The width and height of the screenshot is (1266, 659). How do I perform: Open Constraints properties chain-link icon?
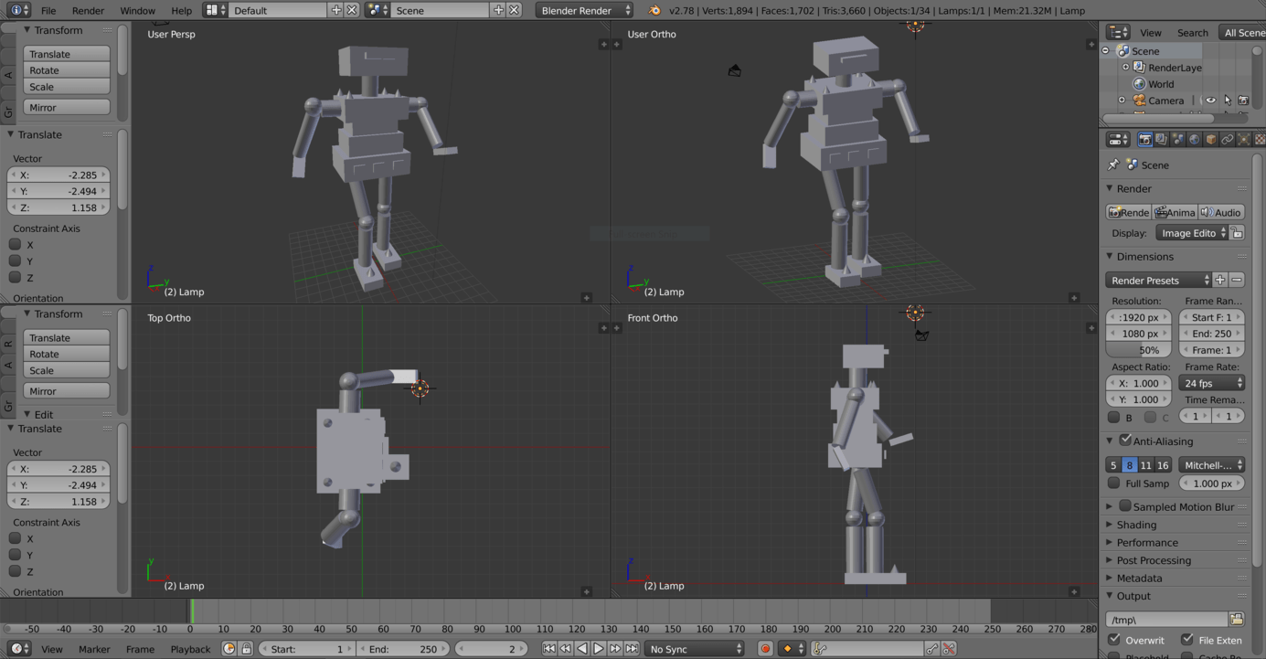point(1227,139)
